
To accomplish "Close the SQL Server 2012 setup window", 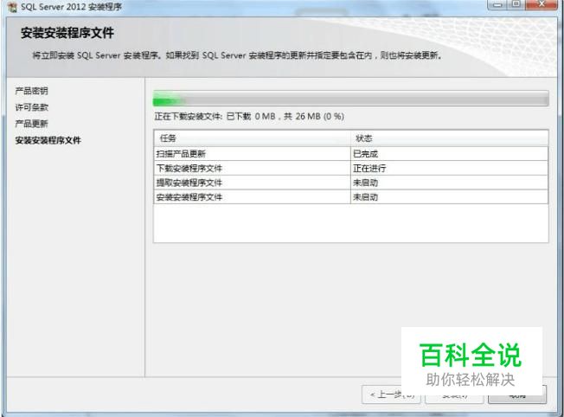I will pyautogui.click(x=542, y=4).
